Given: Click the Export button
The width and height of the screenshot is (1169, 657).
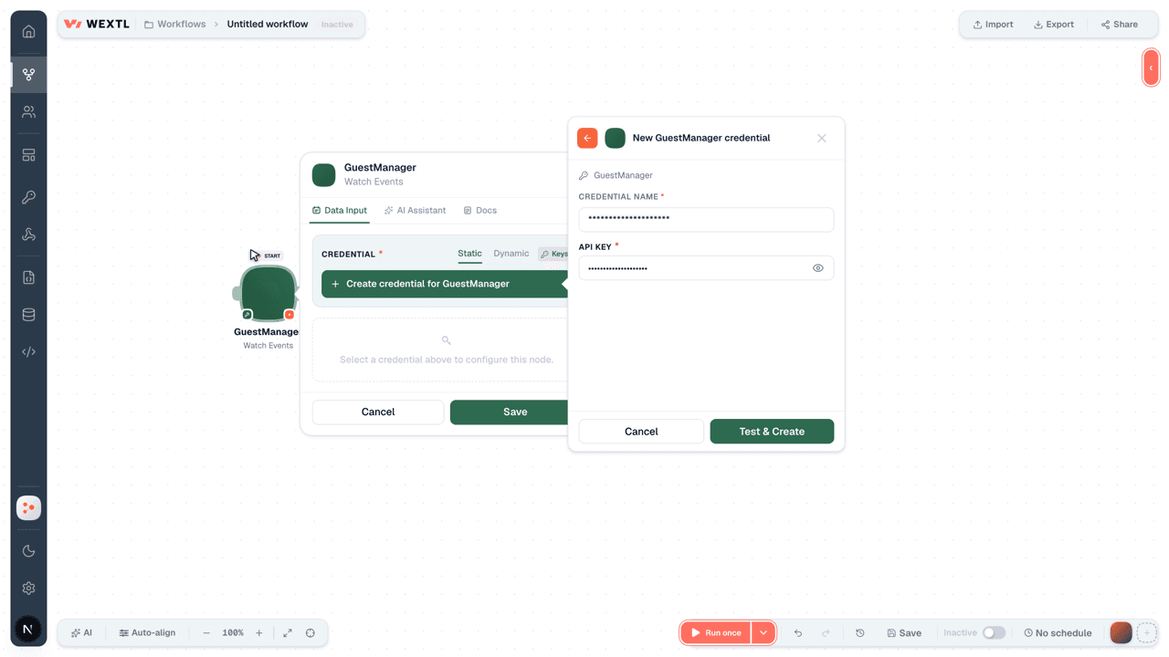Looking at the screenshot, I should [x=1054, y=25].
